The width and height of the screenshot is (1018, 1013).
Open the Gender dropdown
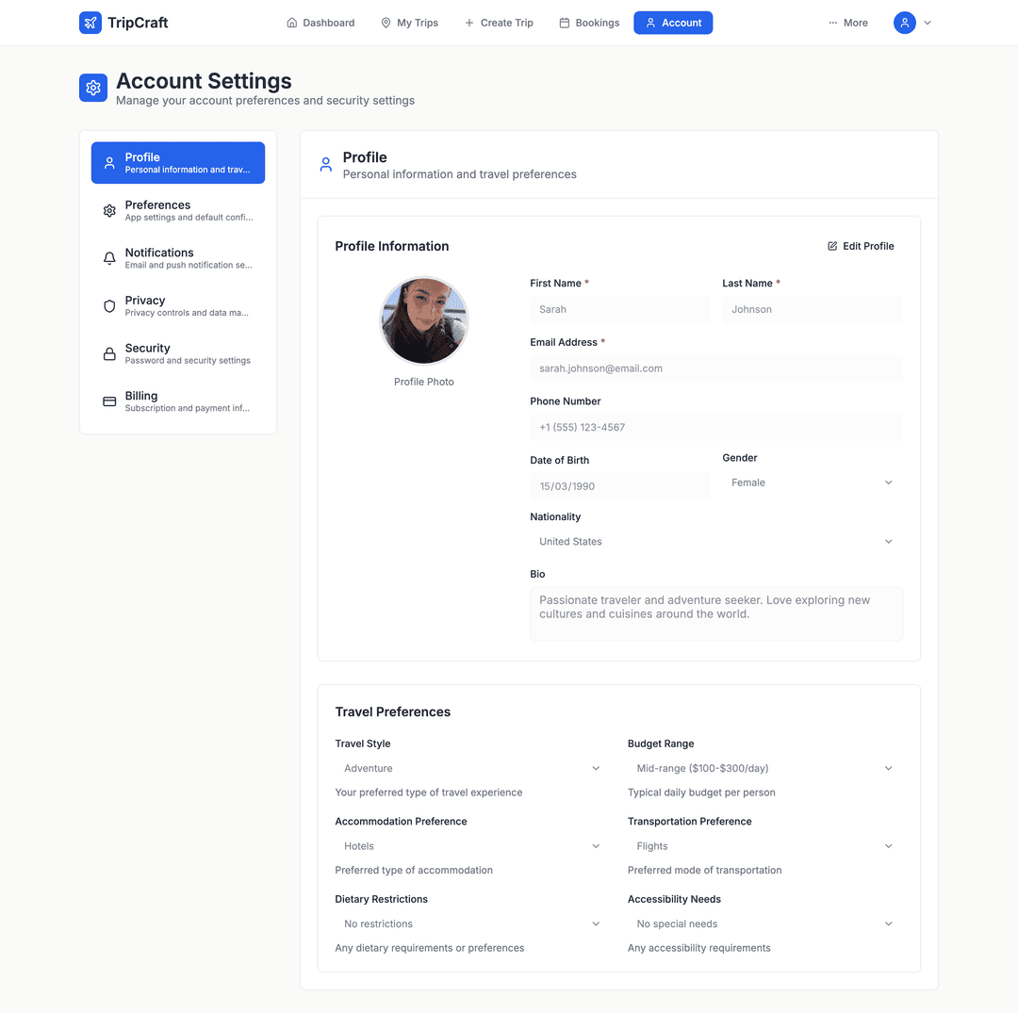tap(812, 482)
